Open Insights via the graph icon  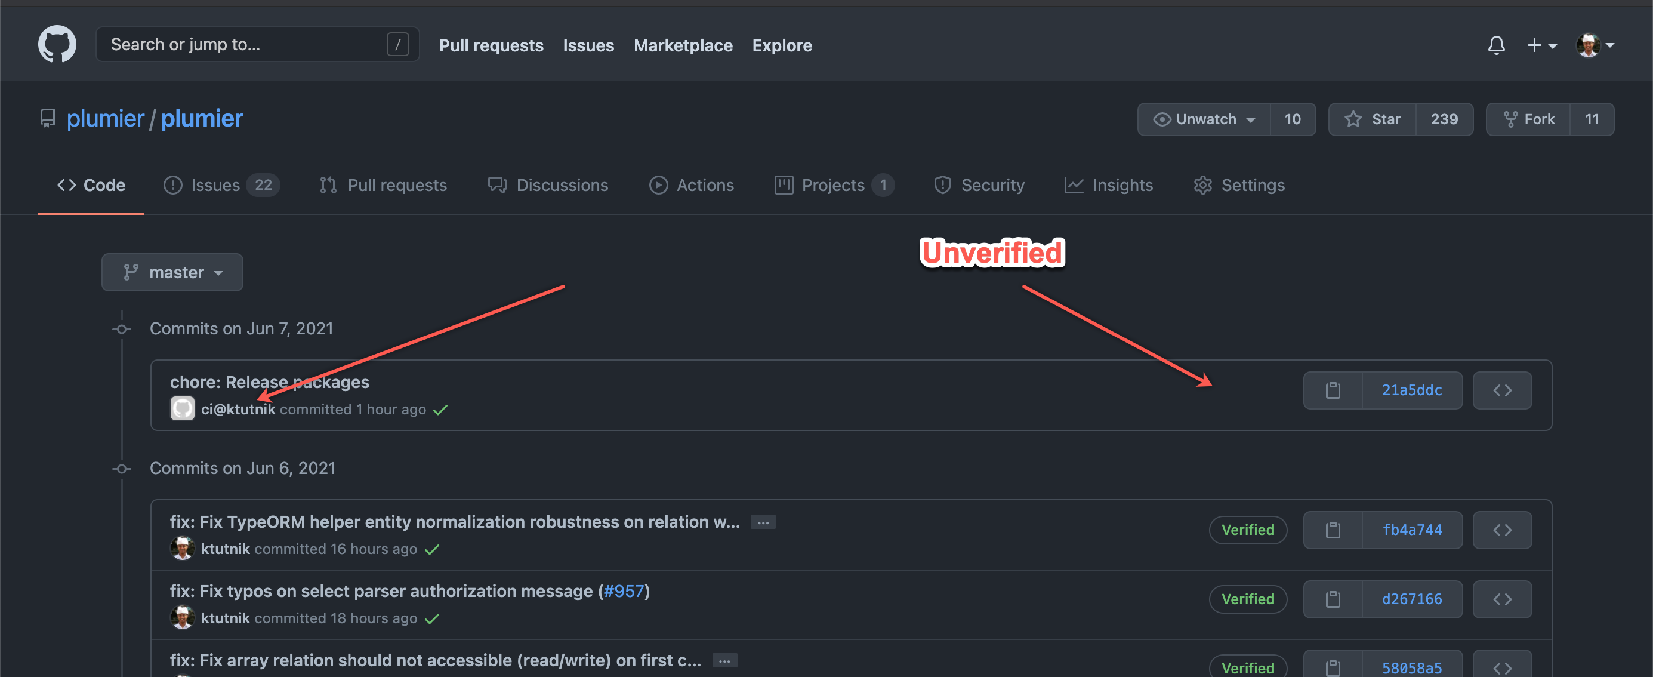pos(1074,185)
